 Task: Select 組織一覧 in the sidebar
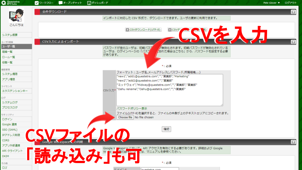pyautogui.click(x=8, y=52)
